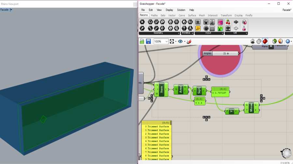Expand the Input panel plus button
The image size is (293, 164).
(x=222, y=33)
